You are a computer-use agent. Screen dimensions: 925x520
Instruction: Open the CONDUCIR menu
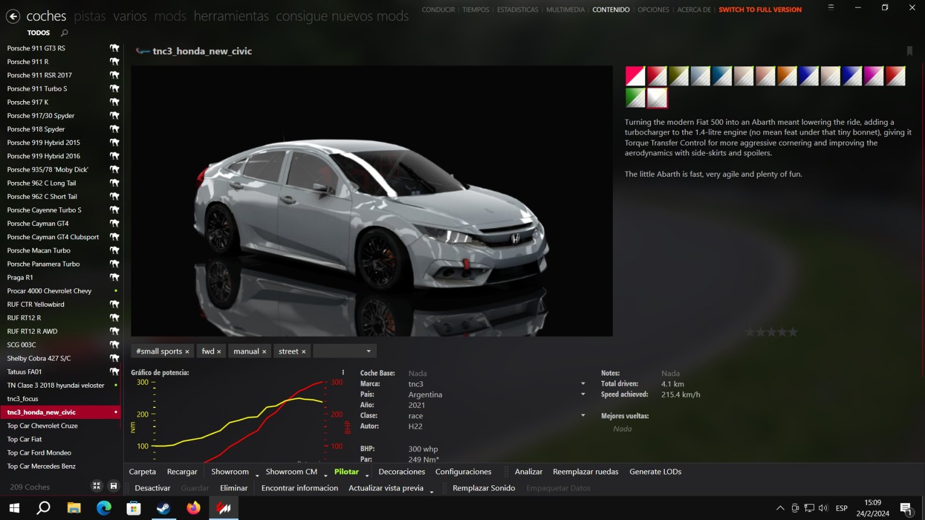438,10
